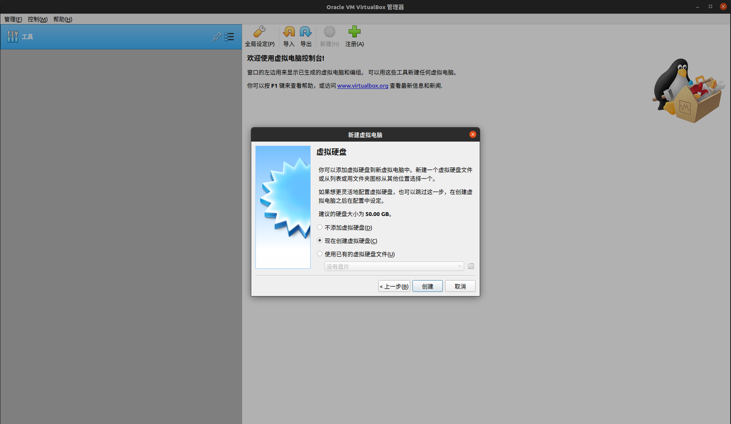Open the 控制(M) menu
The height and width of the screenshot is (424, 731).
tap(38, 19)
